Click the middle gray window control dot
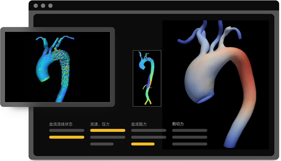The width and height of the screenshot is (281, 161). [x=43, y=6]
